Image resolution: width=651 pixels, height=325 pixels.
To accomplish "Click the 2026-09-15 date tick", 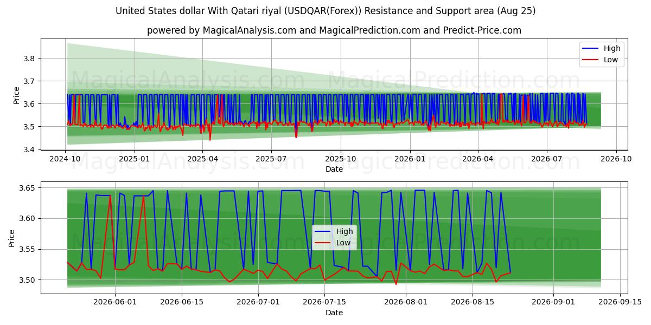I will tap(620, 302).
